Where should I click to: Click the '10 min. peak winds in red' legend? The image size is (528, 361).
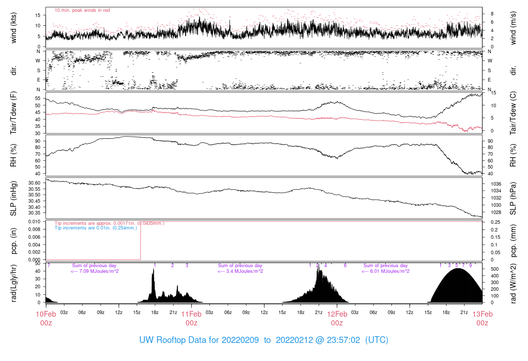click(82, 10)
